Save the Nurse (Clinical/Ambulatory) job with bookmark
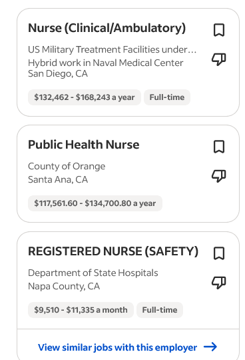The width and height of the screenshot is (245, 360). pyautogui.click(x=219, y=30)
